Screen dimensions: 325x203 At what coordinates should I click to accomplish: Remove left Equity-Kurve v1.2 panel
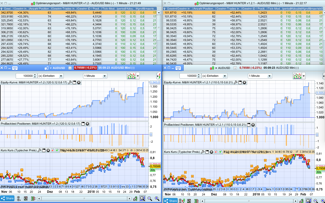79,82
